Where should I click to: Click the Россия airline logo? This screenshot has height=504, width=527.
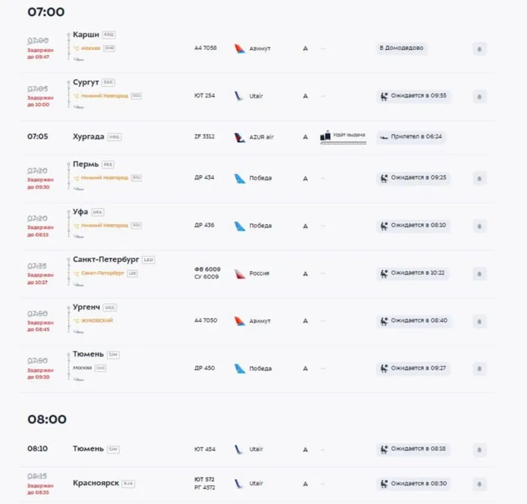click(x=240, y=274)
